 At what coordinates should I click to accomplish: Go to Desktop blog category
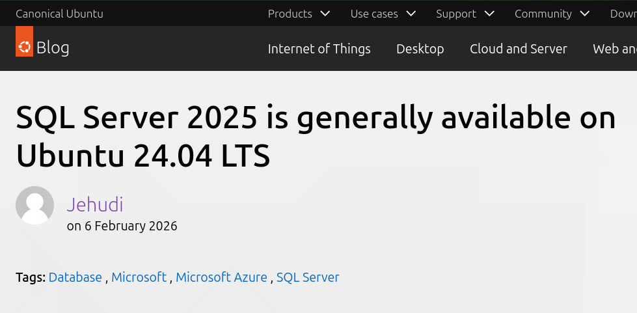pyautogui.click(x=420, y=49)
